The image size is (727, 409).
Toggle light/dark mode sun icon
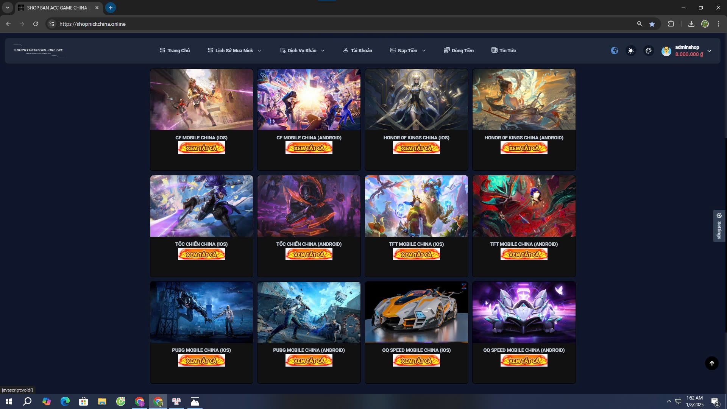point(631,51)
